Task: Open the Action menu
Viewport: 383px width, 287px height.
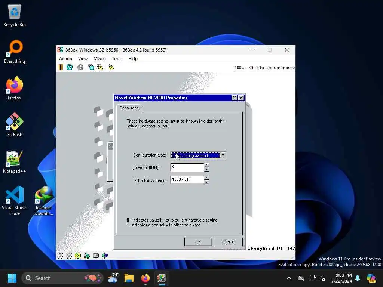Action: (x=65, y=59)
